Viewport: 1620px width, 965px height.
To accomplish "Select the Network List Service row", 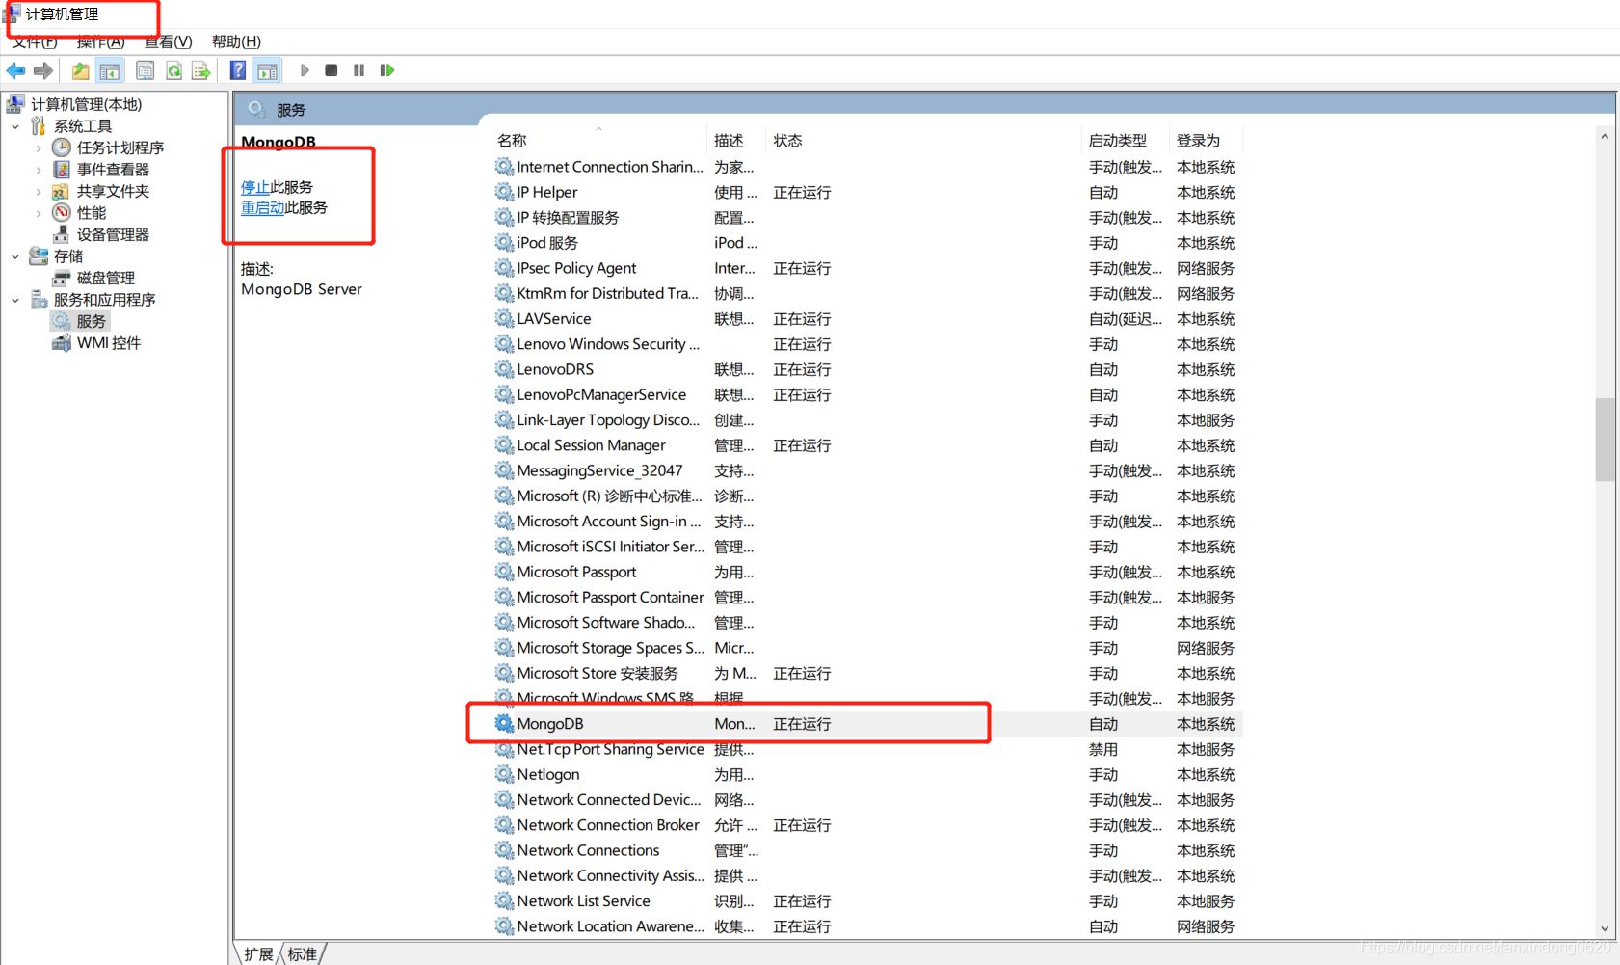I will (x=867, y=901).
